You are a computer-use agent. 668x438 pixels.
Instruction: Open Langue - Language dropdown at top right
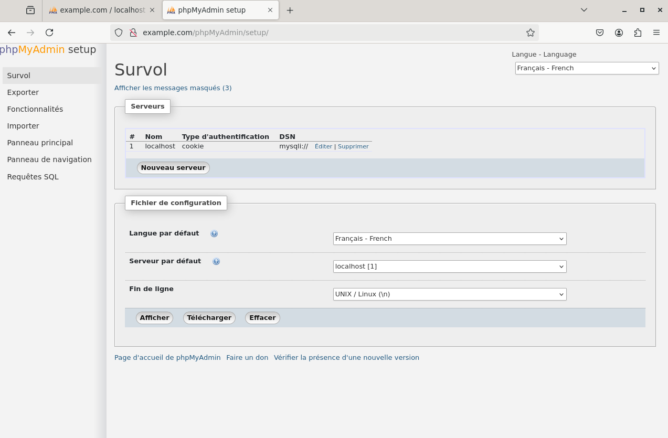[x=587, y=68]
